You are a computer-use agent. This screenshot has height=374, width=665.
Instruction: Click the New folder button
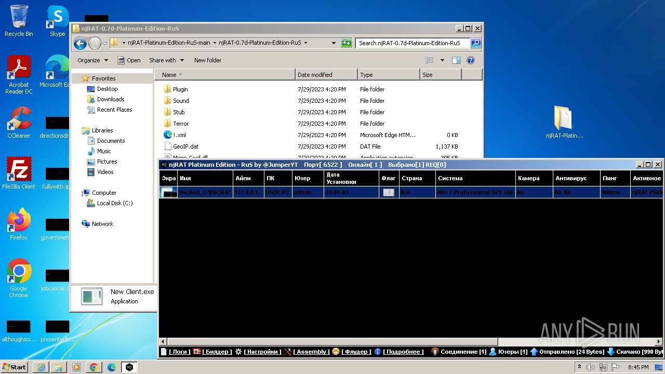pyautogui.click(x=208, y=60)
